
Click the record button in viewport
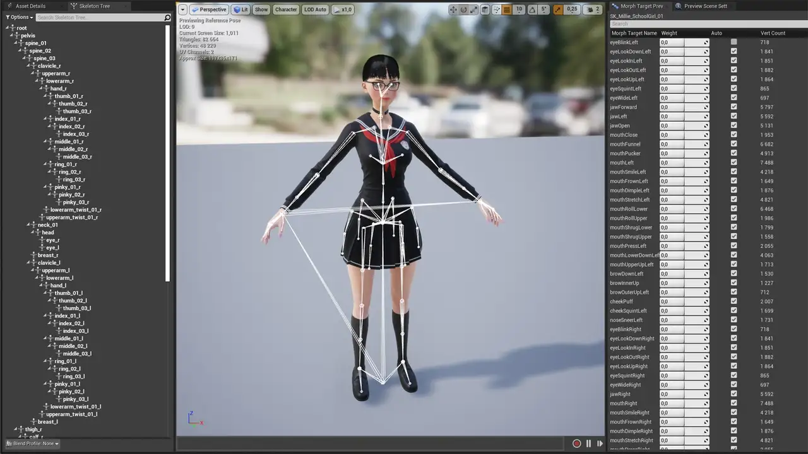pyautogui.click(x=576, y=443)
